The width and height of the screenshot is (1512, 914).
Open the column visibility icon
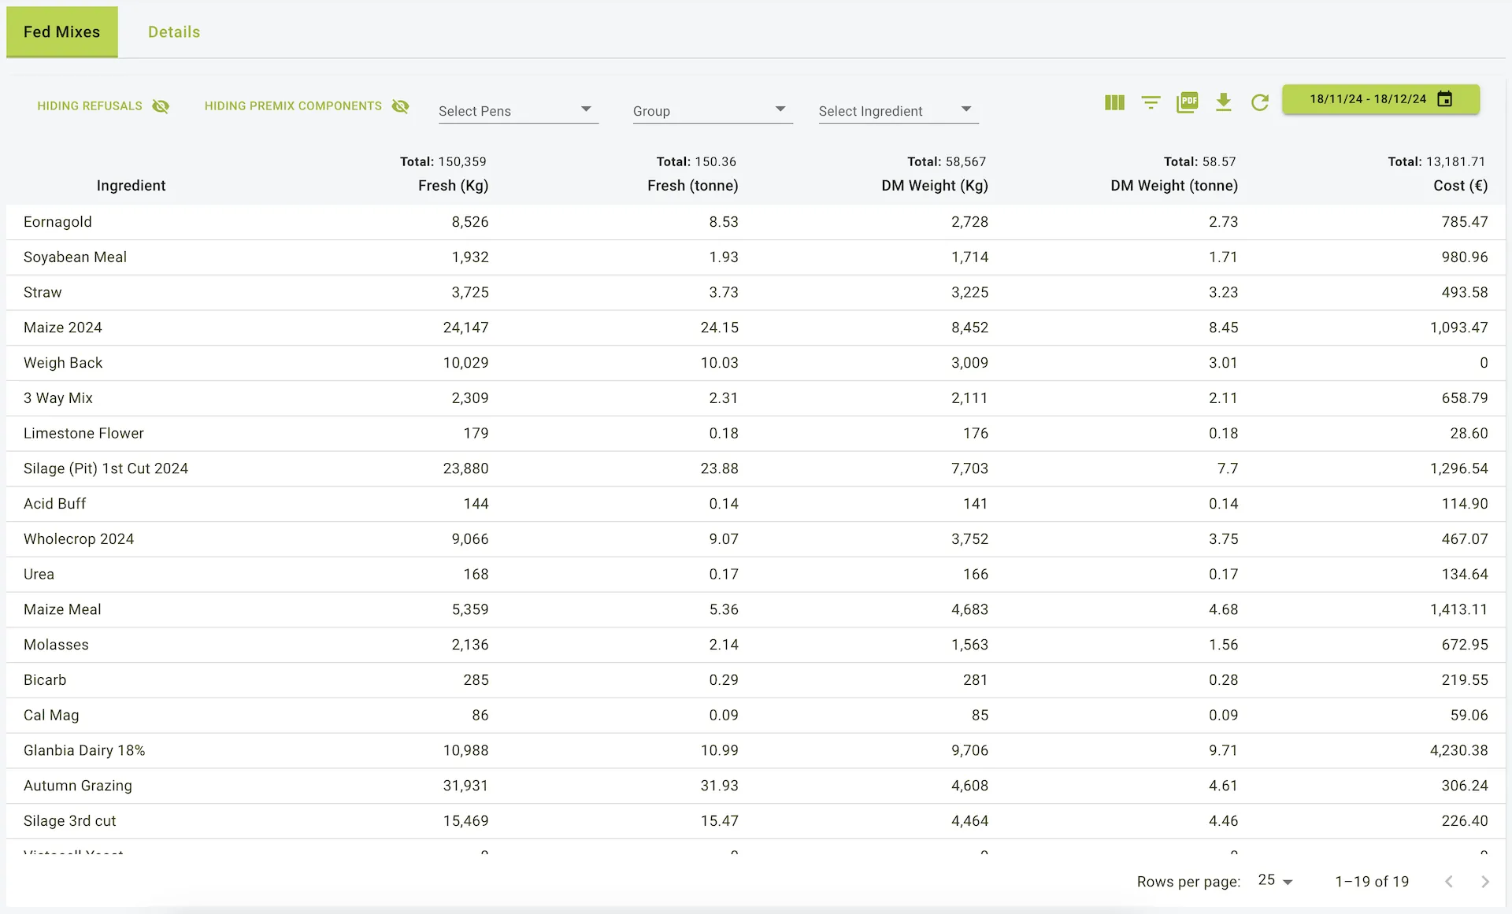[1114, 102]
